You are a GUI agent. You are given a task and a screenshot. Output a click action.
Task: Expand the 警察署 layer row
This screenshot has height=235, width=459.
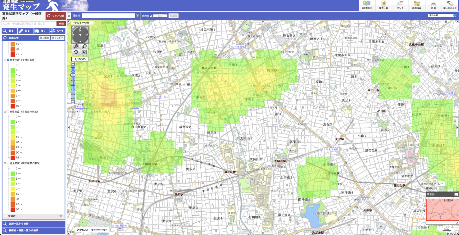click(x=61, y=216)
